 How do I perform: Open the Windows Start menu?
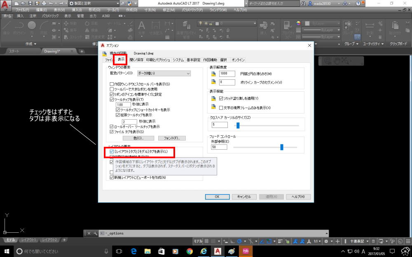[x=6, y=251]
